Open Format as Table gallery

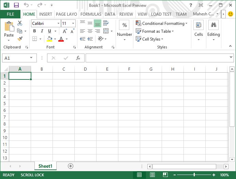coord(154,31)
